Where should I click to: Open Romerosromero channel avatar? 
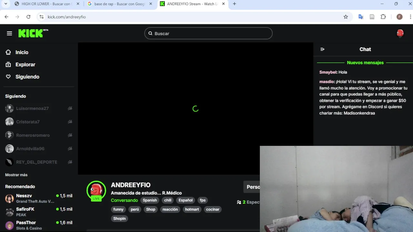[x=9, y=135]
